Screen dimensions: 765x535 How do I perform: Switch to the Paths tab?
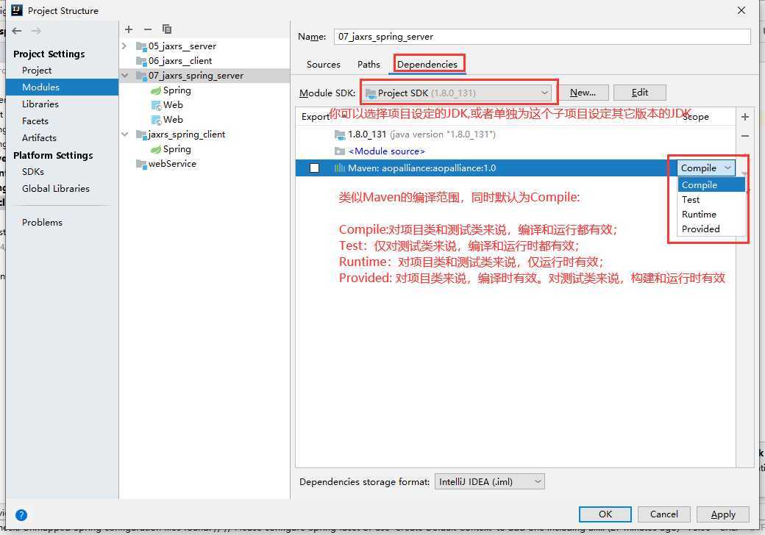369,65
